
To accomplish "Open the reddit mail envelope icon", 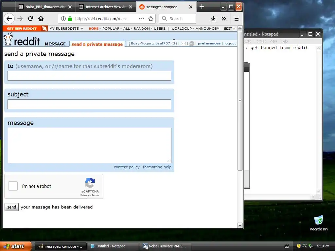I will (183, 43).
